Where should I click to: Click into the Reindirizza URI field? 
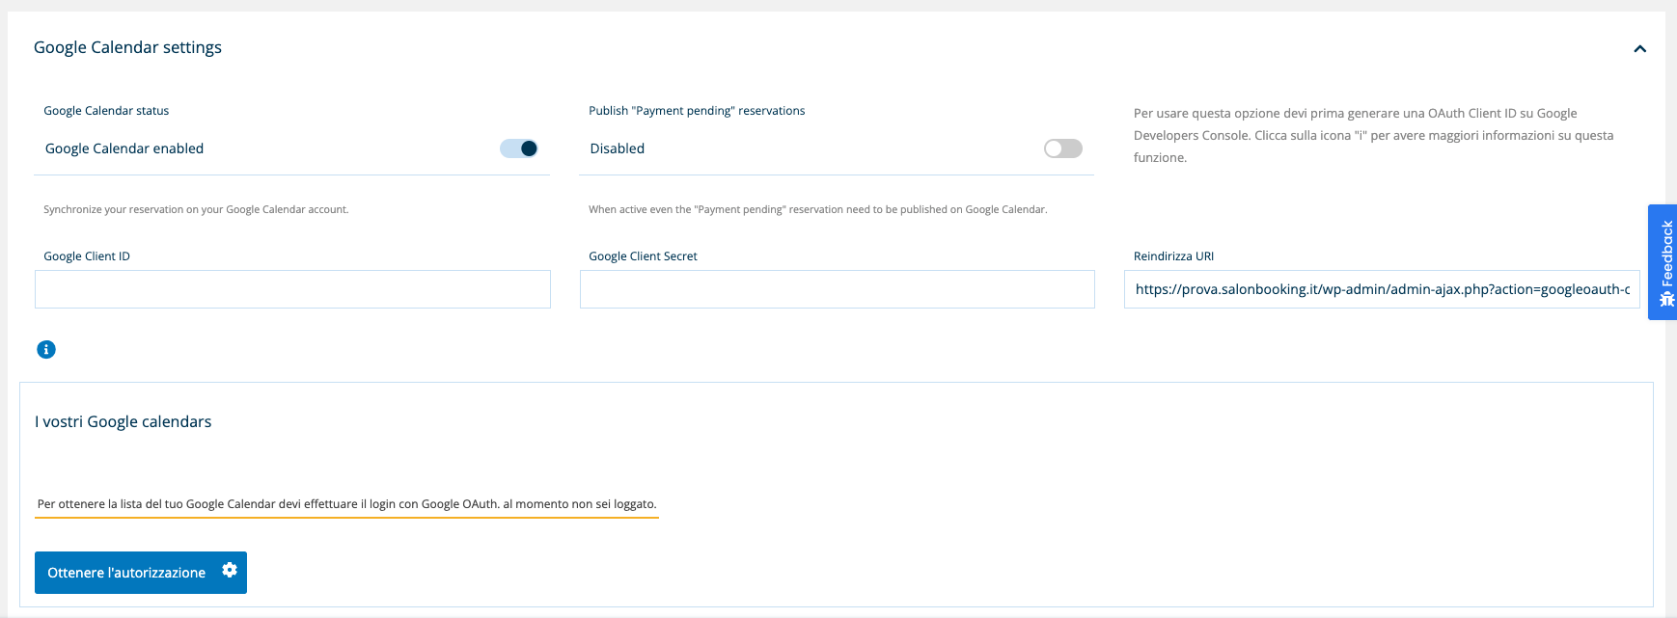click(x=1381, y=289)
